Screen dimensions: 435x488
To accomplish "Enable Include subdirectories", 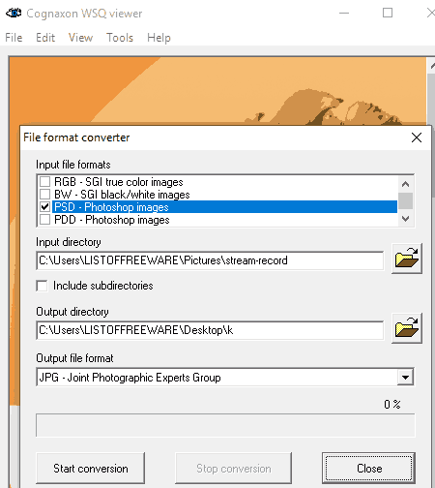I will (x=42, y=286).
